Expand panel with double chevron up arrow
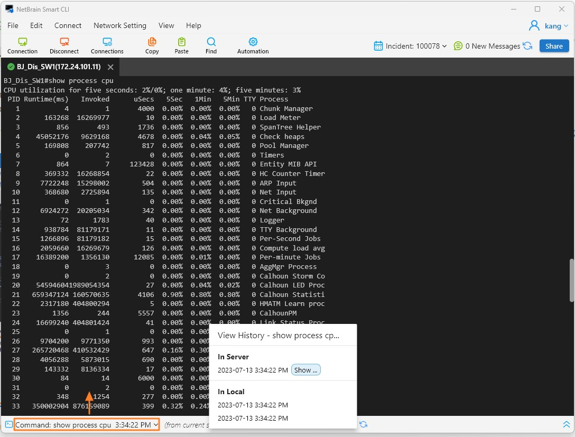 coord(566,424)
